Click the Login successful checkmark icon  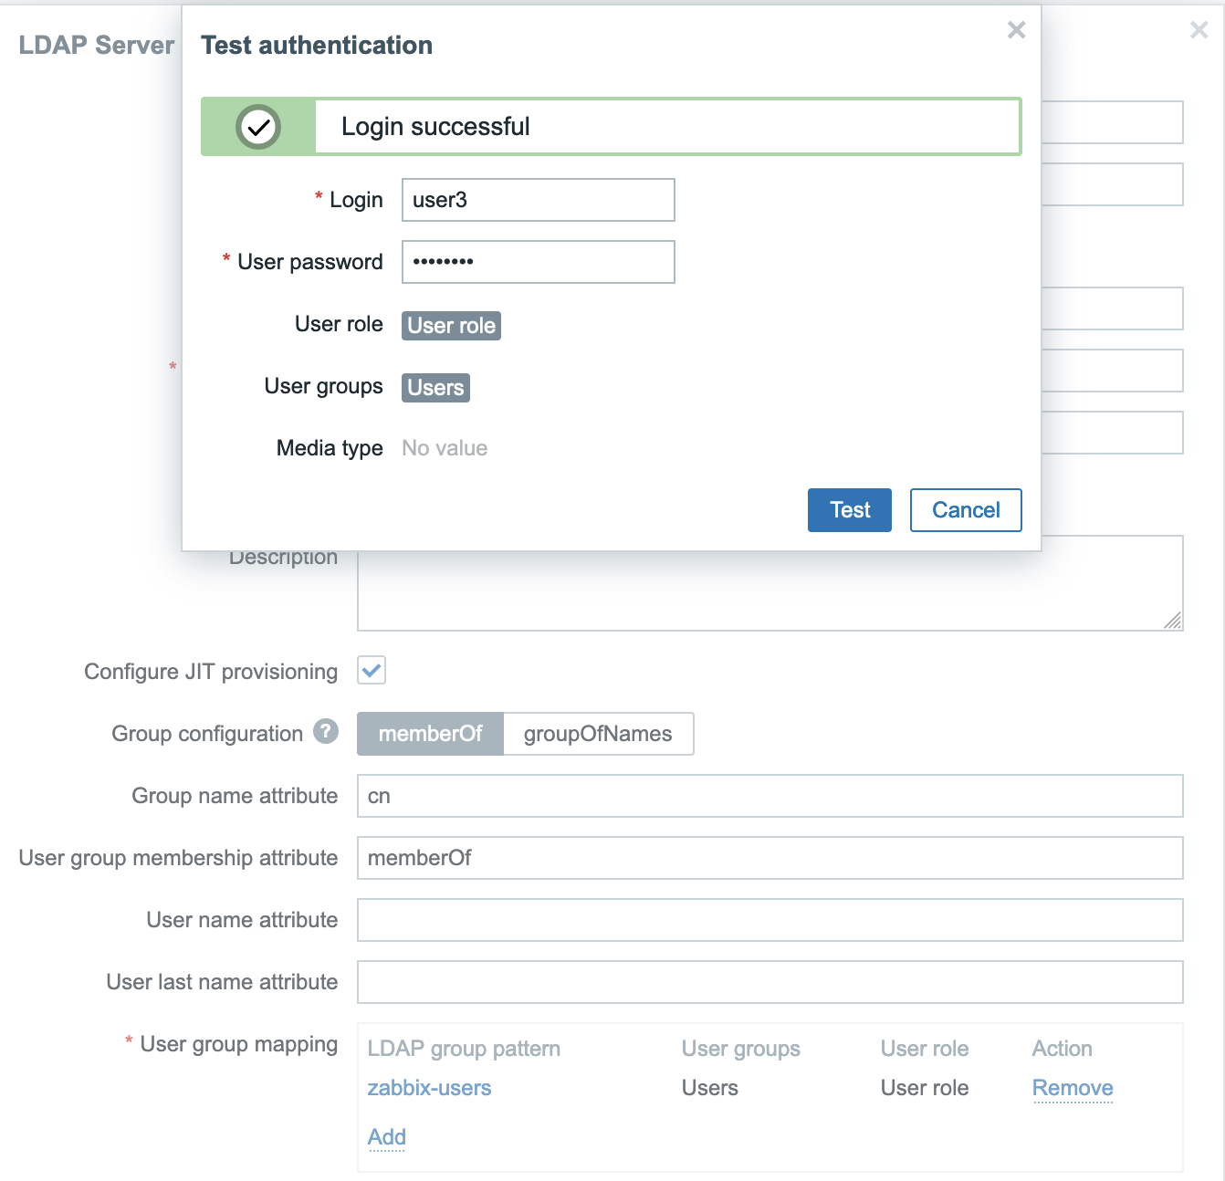(x=258, y=127)
